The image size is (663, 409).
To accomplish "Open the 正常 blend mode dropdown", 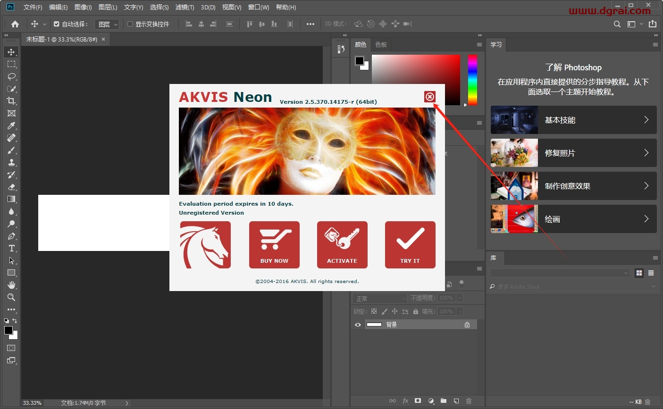I will [x=380, y=298].
